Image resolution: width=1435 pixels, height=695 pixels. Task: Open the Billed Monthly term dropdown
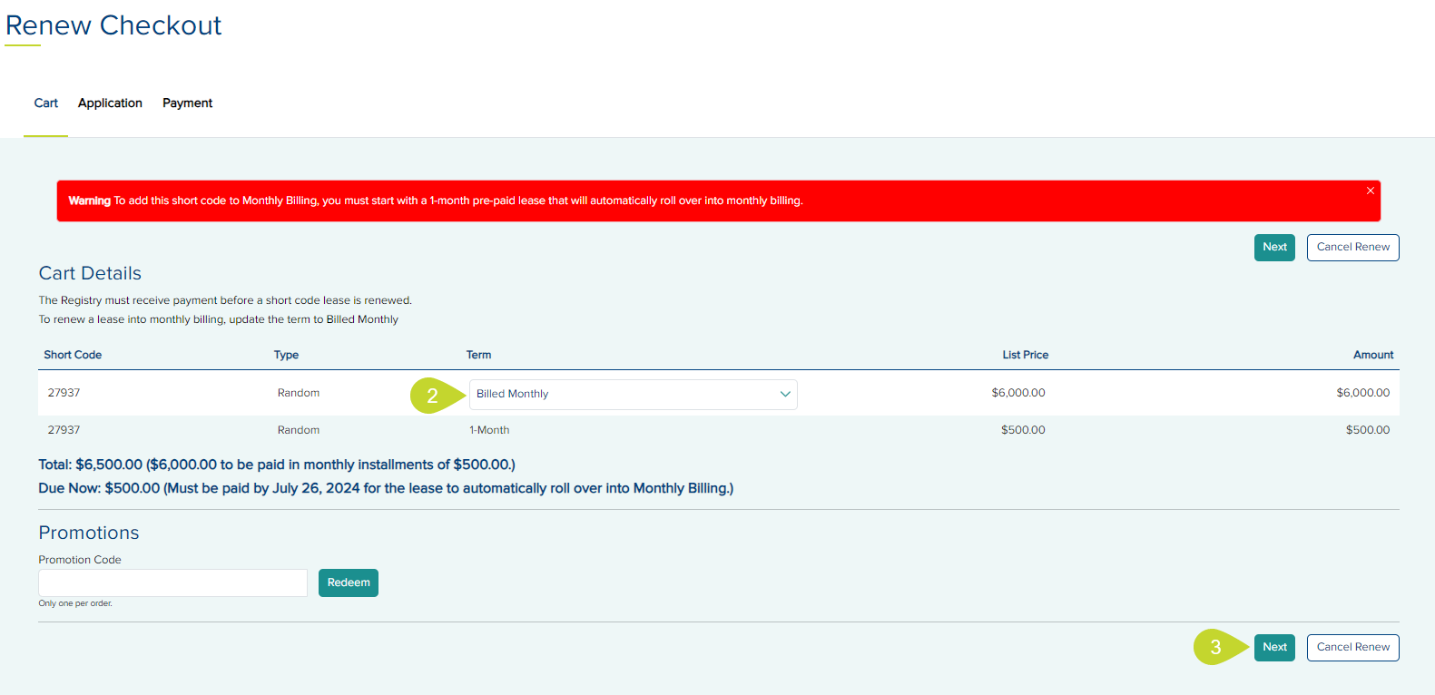coord(632,394)
